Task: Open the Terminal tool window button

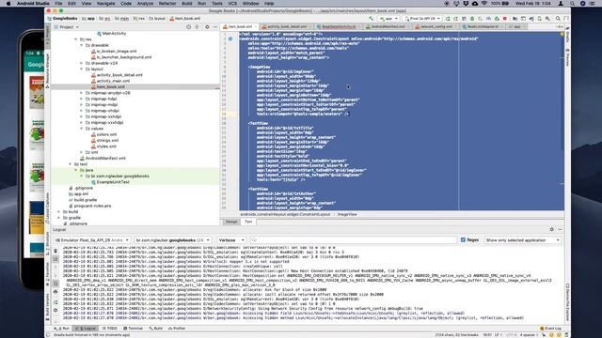Action: pyautogui.click(x=133, y=329)
